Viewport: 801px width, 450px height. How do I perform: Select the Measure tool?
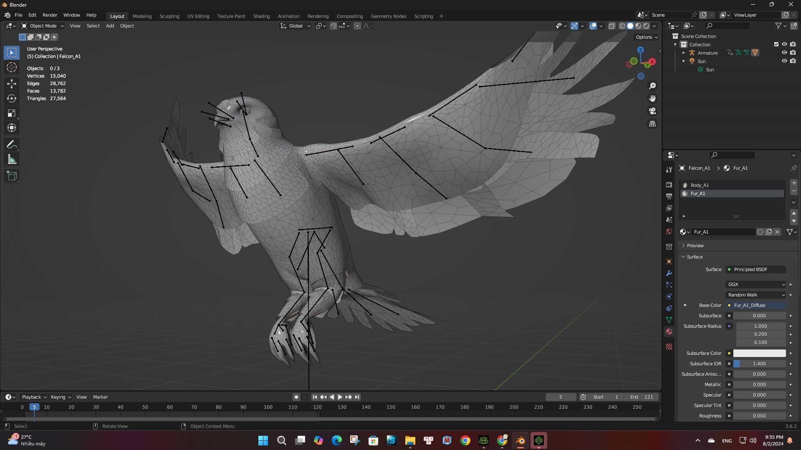(x=12, y=159)
